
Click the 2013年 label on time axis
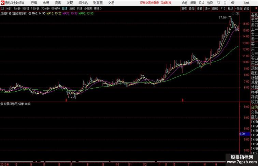(x=5, y=164)
